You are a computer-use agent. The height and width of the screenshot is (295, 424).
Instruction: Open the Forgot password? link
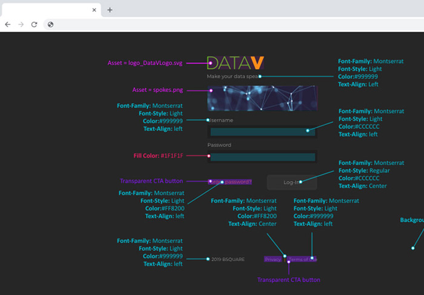pyautogui.click(x=230, y=182)
